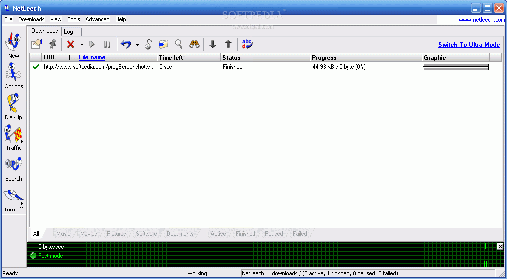The image size is (507, 279).
Task: Click the move down arrow icon
Action: (x=212, y=44)
